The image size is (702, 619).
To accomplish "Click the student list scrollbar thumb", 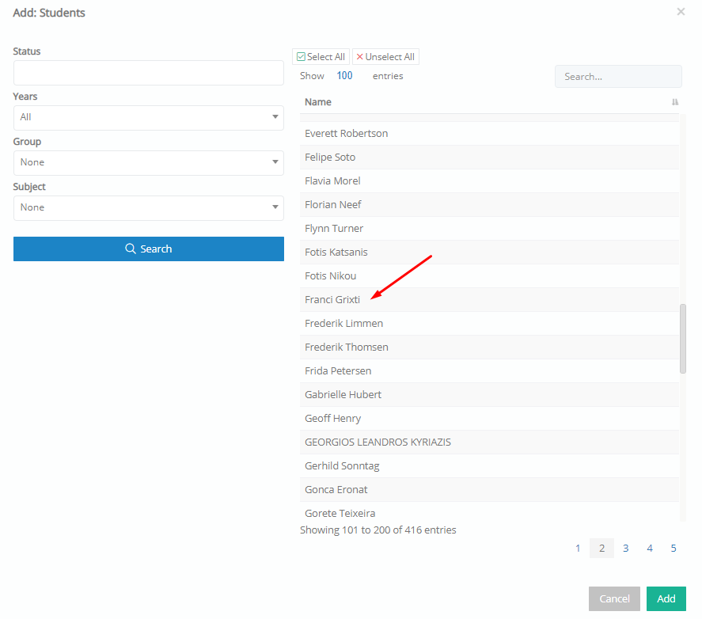I will pyautogui.click(x=683, y=339).
